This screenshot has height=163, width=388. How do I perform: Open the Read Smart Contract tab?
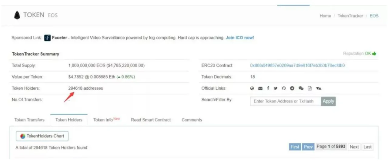[x=151, y=120]
